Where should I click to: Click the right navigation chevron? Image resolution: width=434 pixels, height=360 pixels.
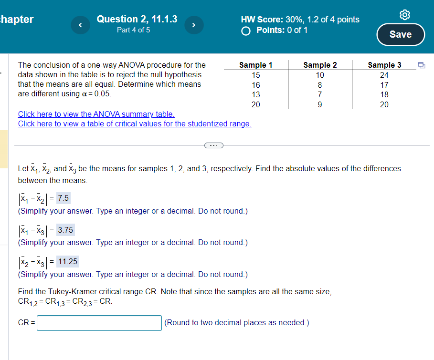(x=194, y=25)
